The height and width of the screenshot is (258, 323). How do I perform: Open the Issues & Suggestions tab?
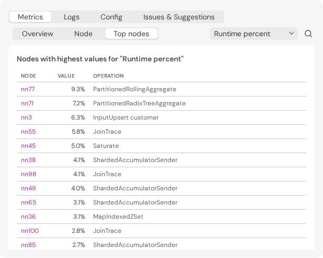[x=179, y=17]
